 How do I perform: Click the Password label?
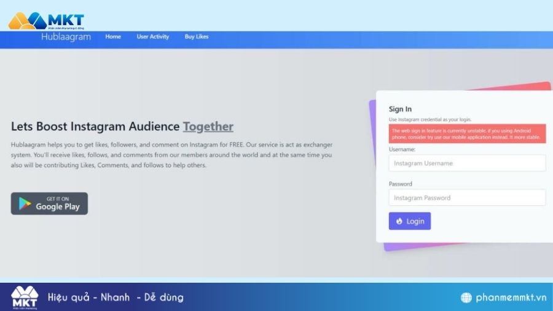coord(400,184)
